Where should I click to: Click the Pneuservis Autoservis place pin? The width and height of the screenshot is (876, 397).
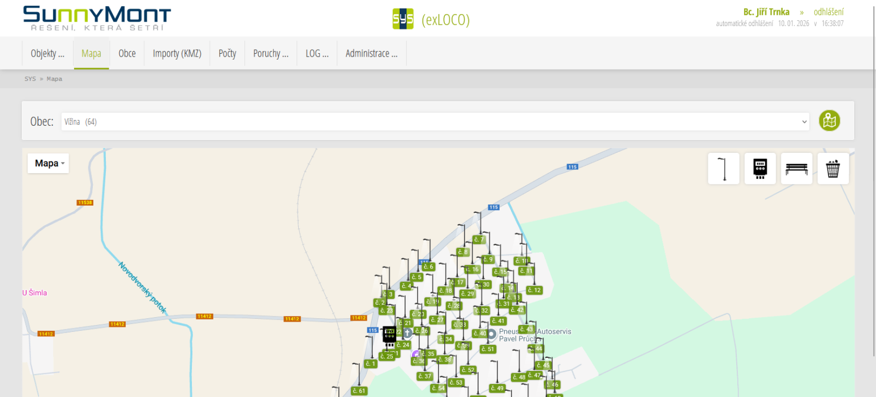tap(492, 334)
